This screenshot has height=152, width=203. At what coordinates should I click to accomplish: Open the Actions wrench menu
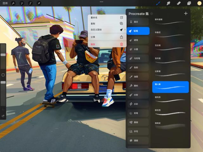[13, 3]
